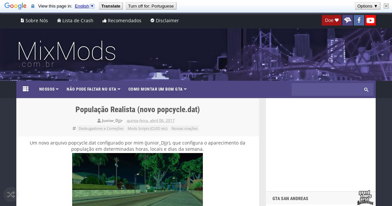Click the shuffle random post button
Viewport: 392px width, 206px height.
pyautogui.click(x=11, y=195)
